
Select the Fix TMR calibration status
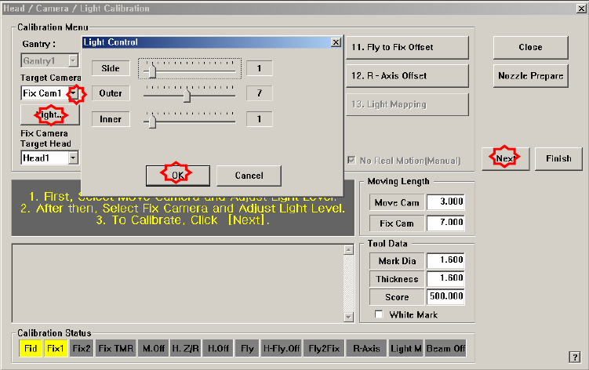click(x=116, y=349)
